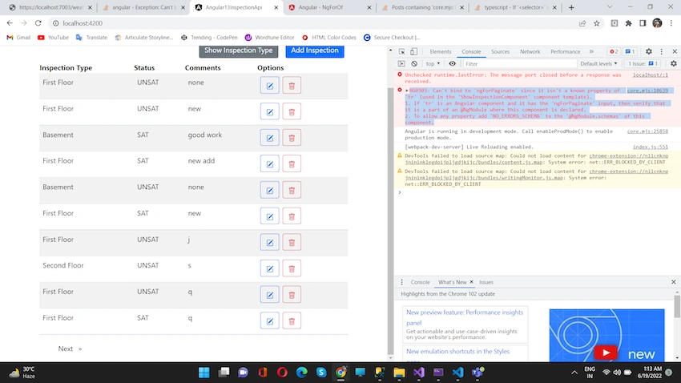Delete the Second Floor inspection row
The width and height of the screenshot is (681, 383).
pos(292,268)
